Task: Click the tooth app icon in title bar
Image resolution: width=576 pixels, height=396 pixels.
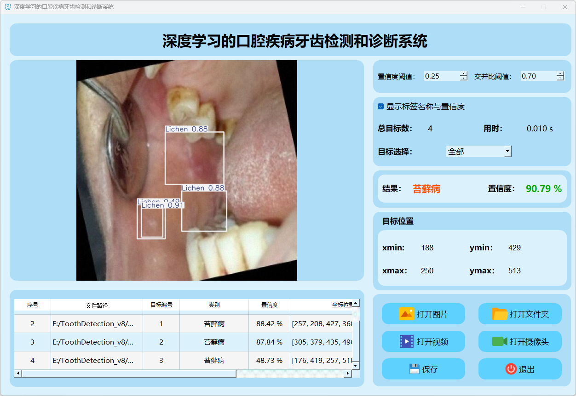Action: 7,7
